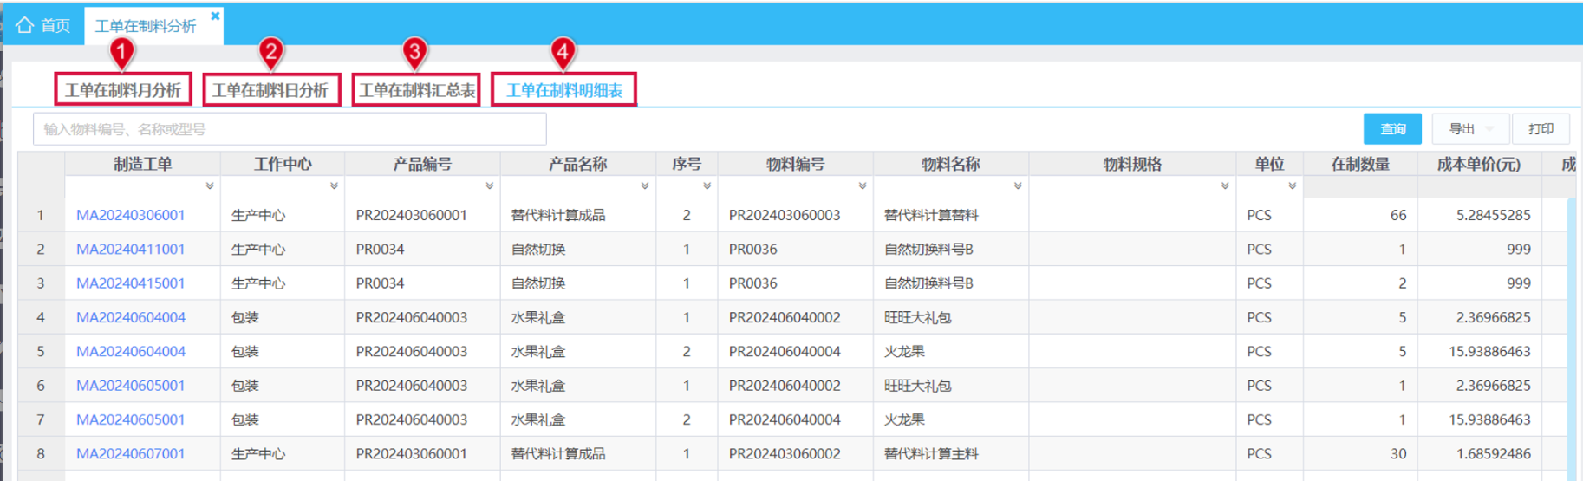Open the 导出 export dropdown
The width and height of the screenshot is (1583, 481).
pyautogui.click(x=1470, y=129)
